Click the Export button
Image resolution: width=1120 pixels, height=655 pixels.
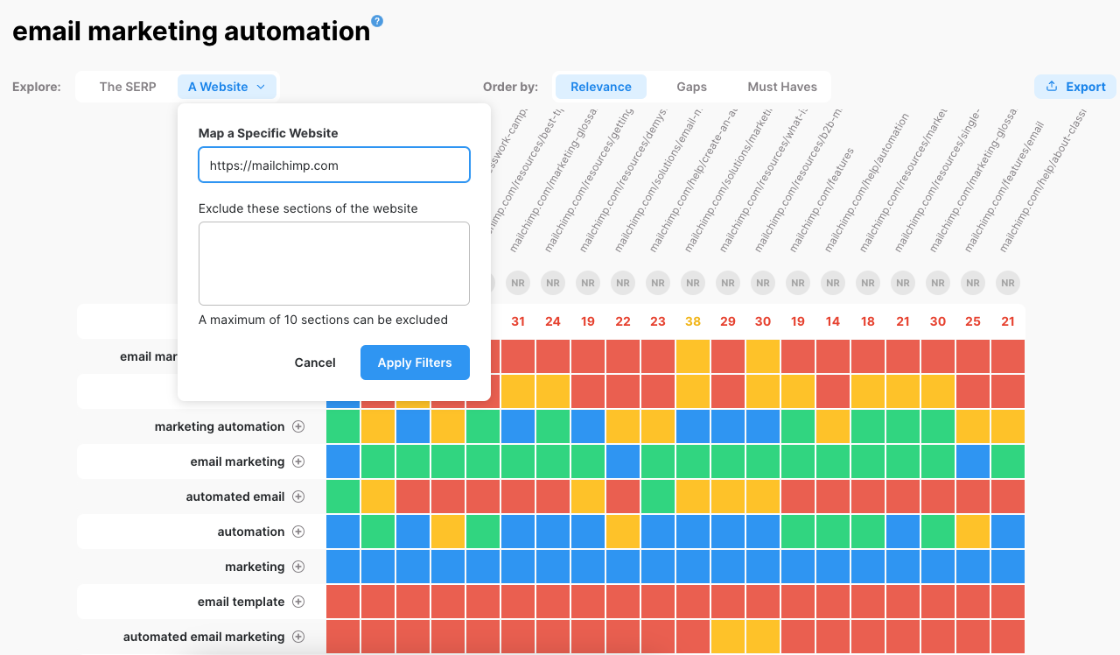1074,87
